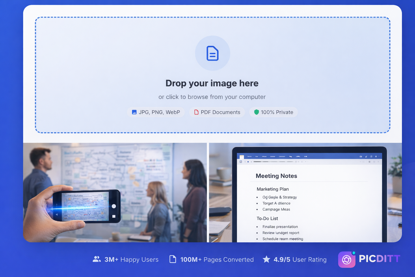The width and height of the screenshot is (415, 277).
Task: Select the JPG, PNG, WebP format chip
Action: 156,112
